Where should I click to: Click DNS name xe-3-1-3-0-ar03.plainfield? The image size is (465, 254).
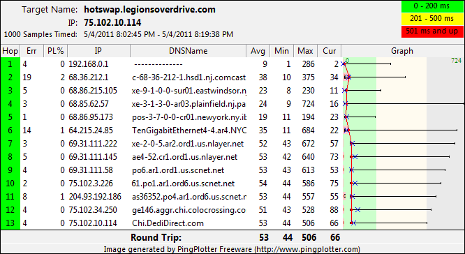coord(189,104)
